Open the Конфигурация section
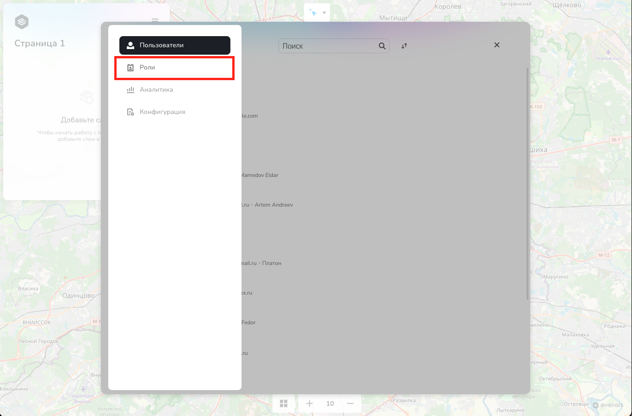632x416 pixels. [x=175, y=112]
